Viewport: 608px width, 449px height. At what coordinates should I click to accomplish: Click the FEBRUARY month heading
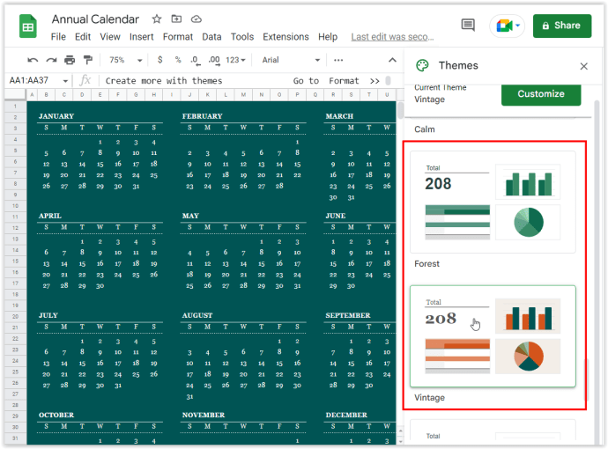203,116
